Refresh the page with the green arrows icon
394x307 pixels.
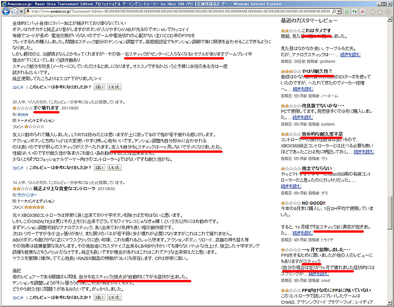point(355,11)
